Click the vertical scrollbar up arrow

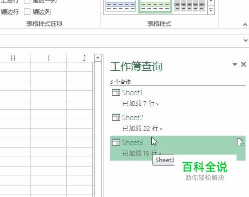pos(98,58)
